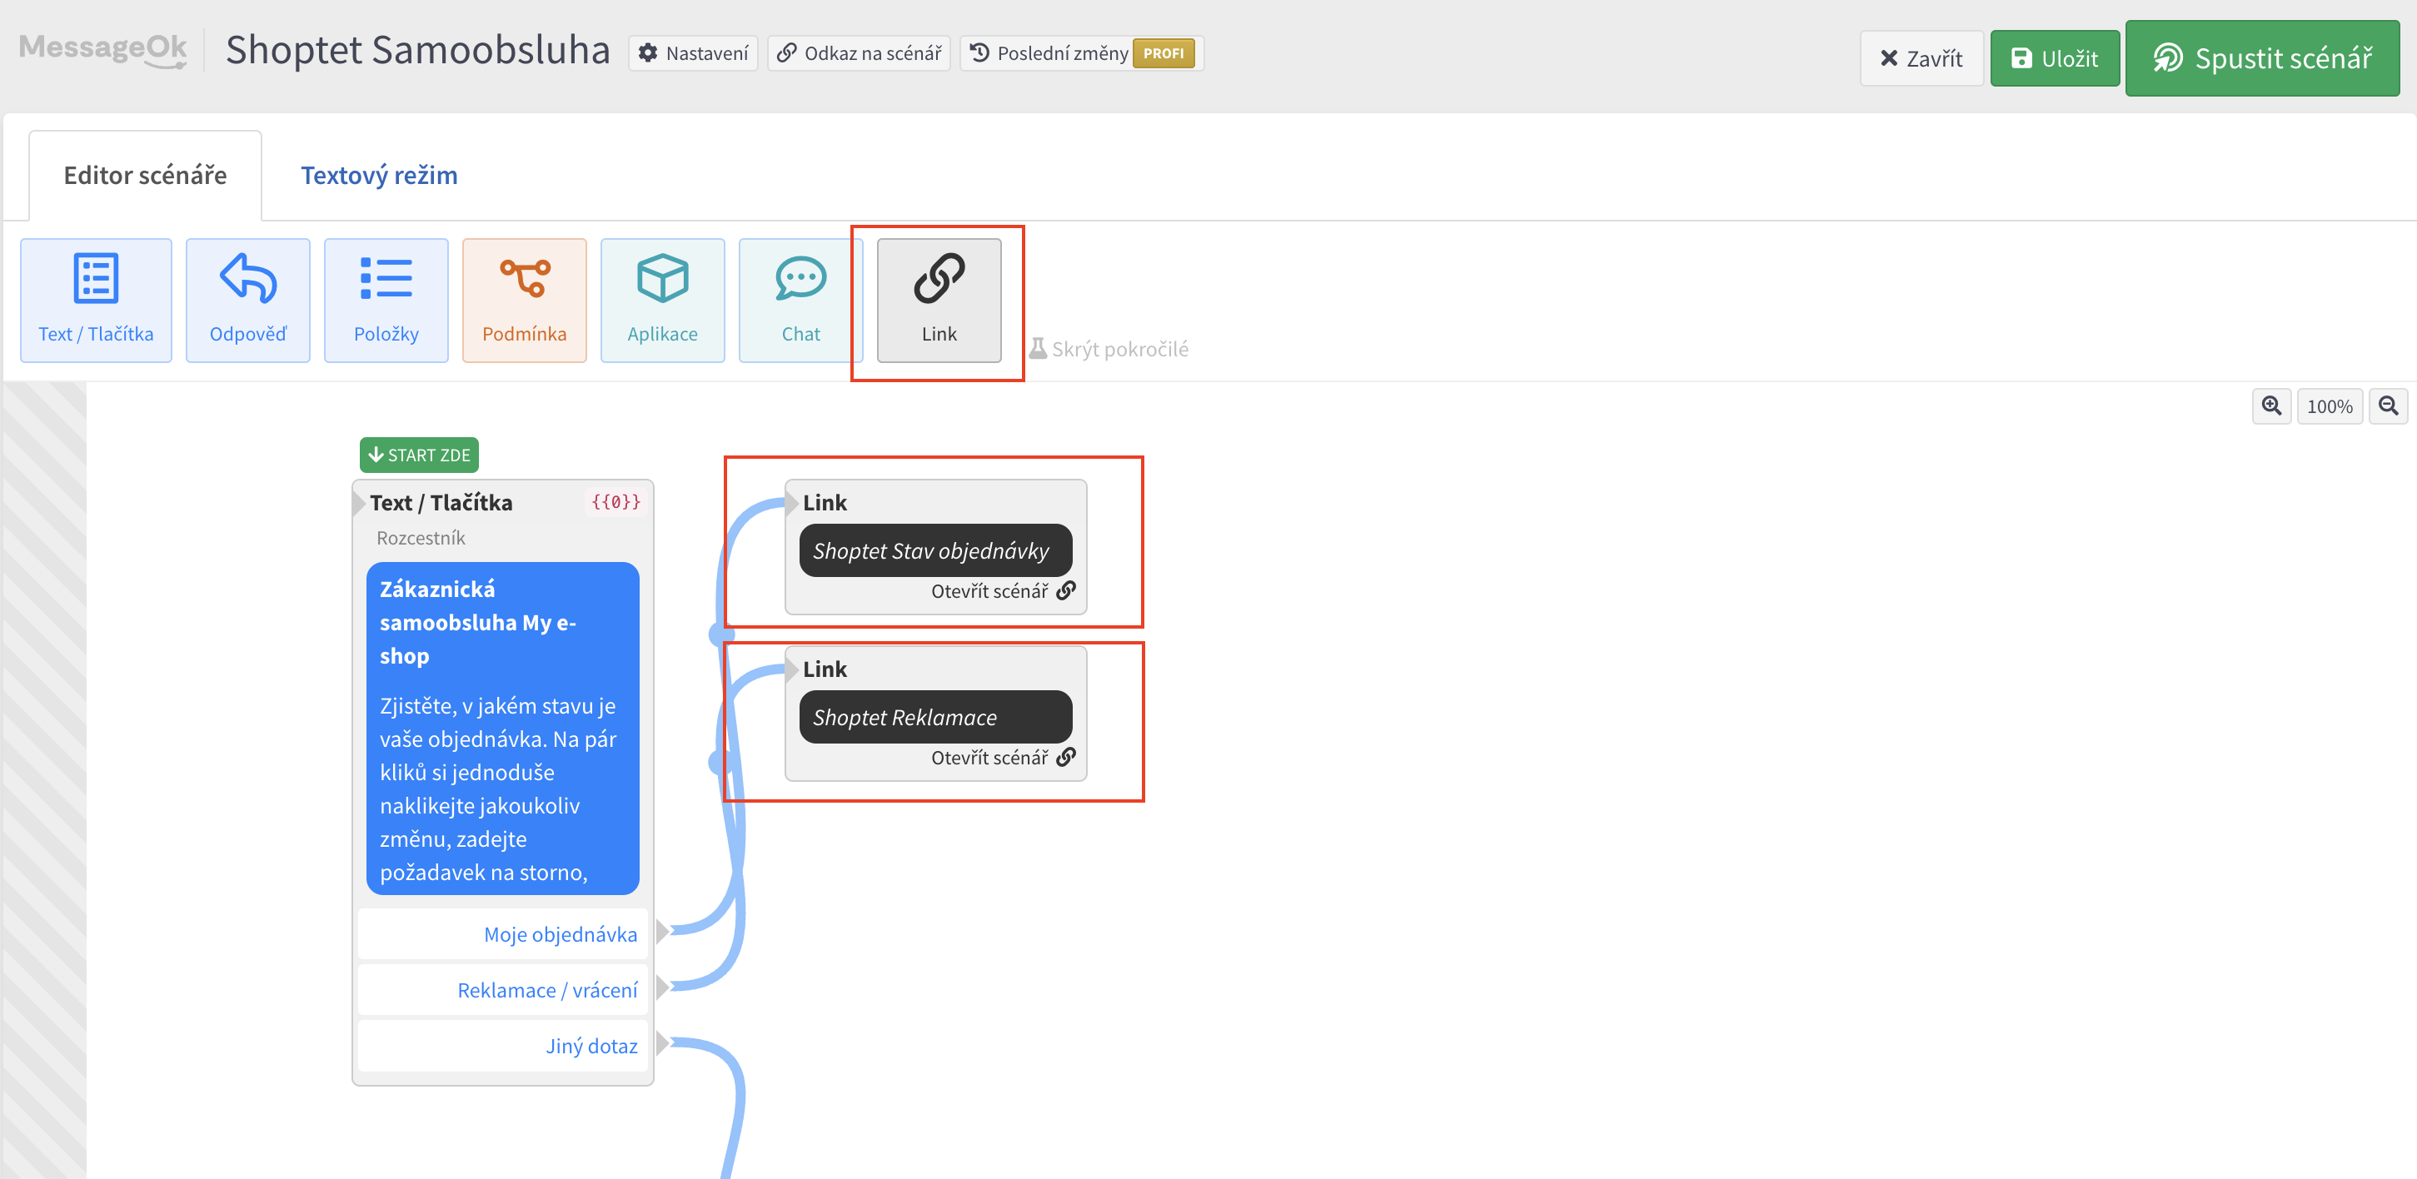Viewport: 2417px width, 1179px height.
Task: Click the {{0}} variable tag
Action: (x=615, y=502)
